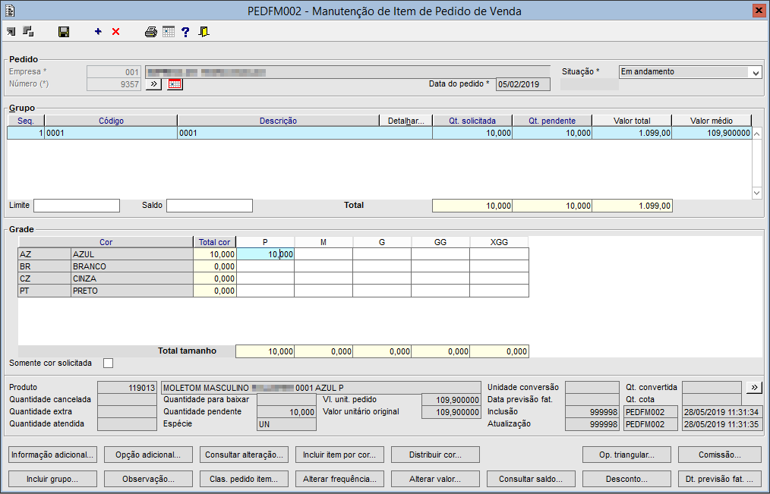Image resolution: width=770 pixels, height=494 pixels.
Task: Click the Data do pedido field
Action: [x=523, y=84]
